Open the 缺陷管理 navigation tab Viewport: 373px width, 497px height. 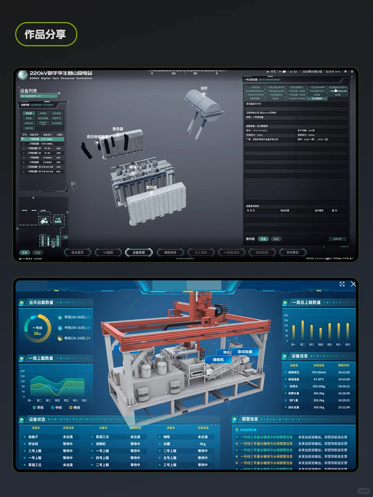point(262,253)
